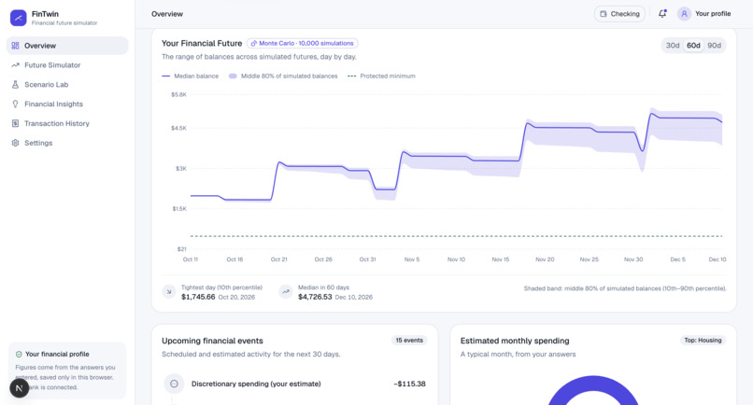Click the Top: Housing badge
The height and width of the screenshot is (405, 753).
703,341
